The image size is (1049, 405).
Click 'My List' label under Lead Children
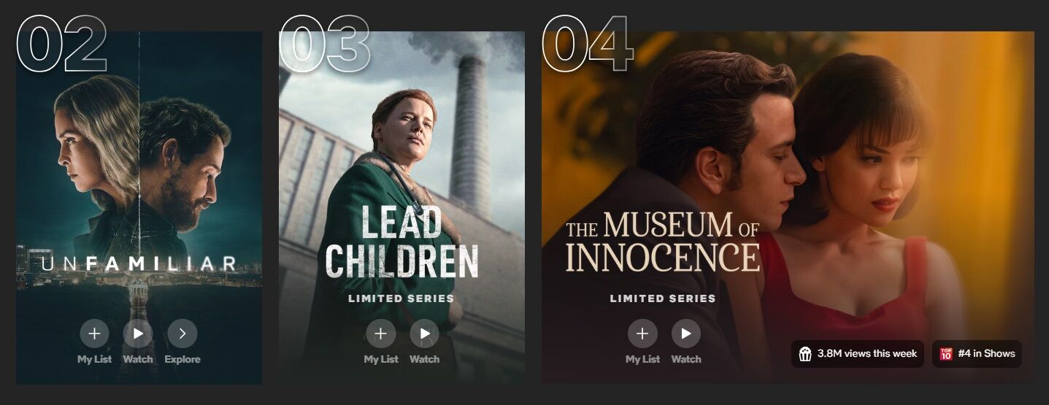tap(381, 359)
